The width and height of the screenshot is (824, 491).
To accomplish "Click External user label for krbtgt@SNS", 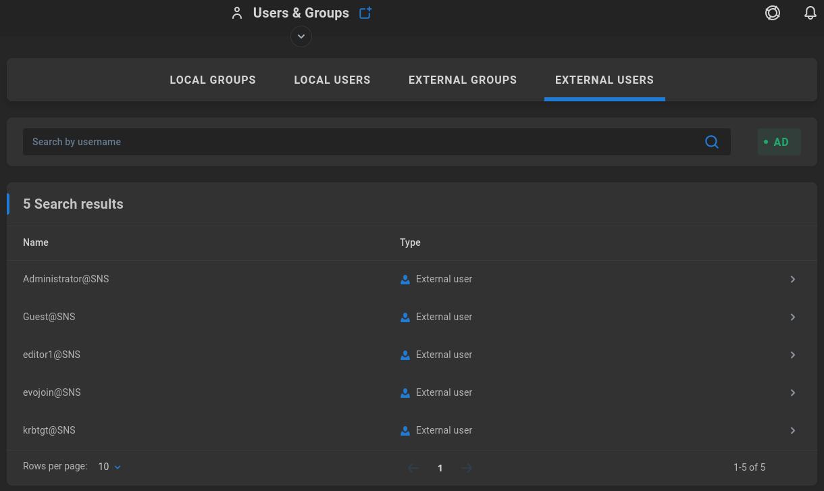I will (x=444, y=430).
